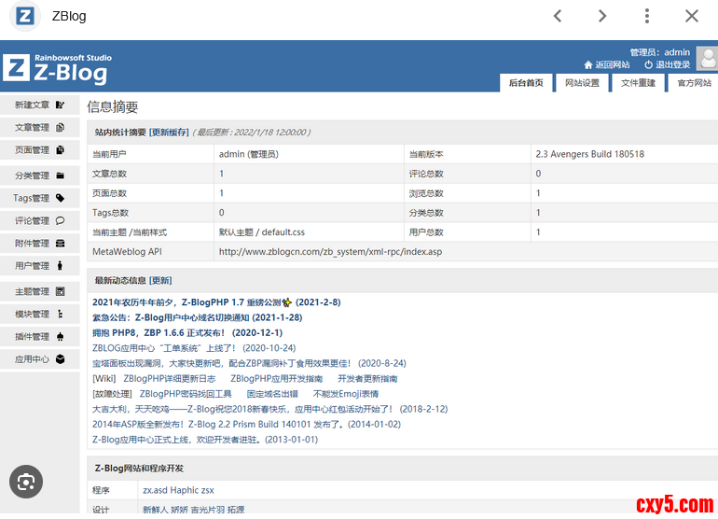Click the 更新缓存 refresh cache link
Viewport: 718px width, 519px height.
169,133
